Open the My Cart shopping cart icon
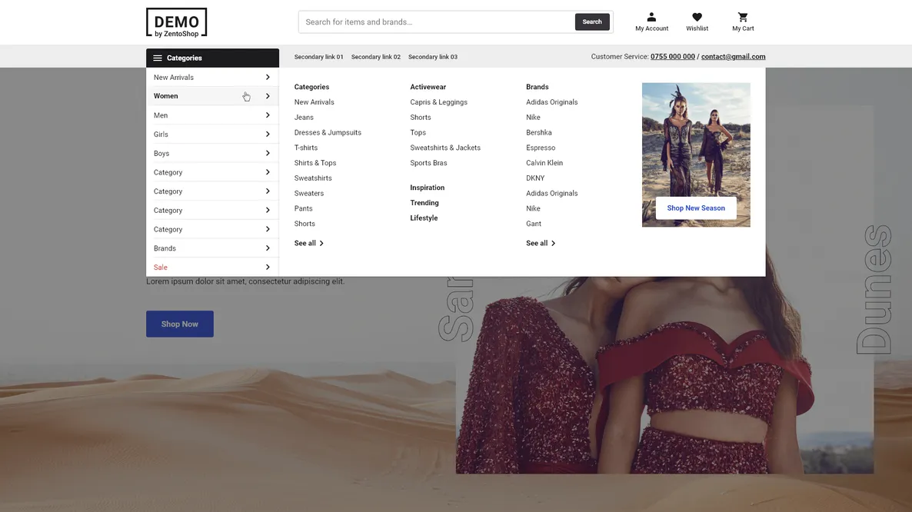The width and height of the screenshot is (912, 512). (x=743, y=18)
